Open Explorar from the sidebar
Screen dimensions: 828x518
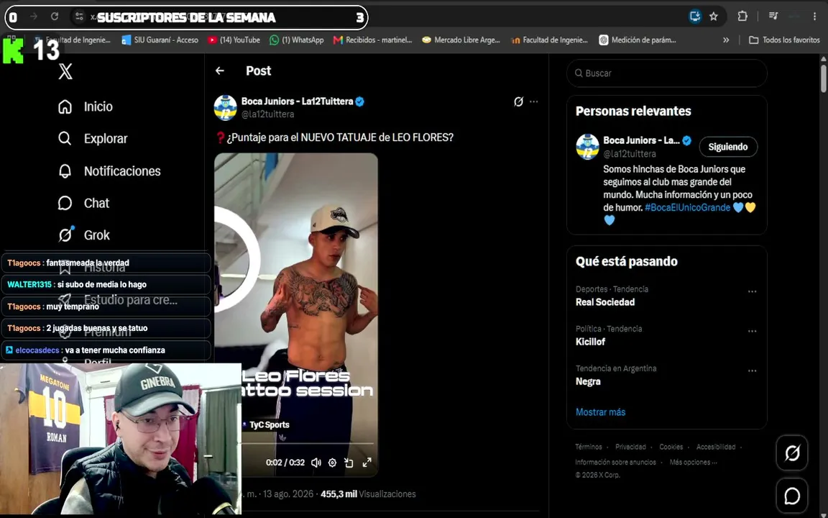point(106,138)
